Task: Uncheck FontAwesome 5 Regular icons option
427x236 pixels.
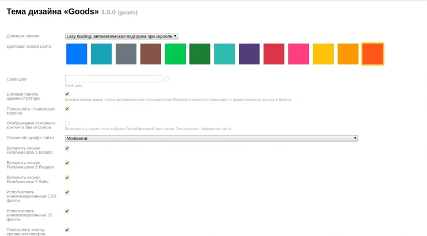Action: (67, 163)
